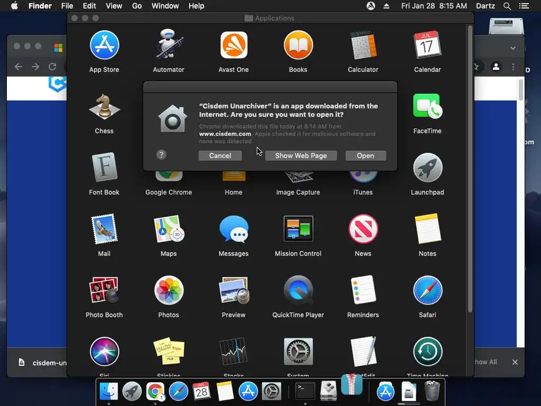This screenshot has width=541, height=406.
Task: Select the Launchpad app in Applications folder
Action: tap(427, 168)
